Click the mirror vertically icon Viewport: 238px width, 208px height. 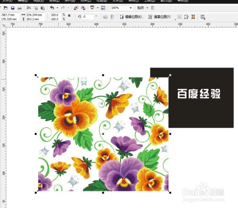pyautogui.click(x=112, y=17)
